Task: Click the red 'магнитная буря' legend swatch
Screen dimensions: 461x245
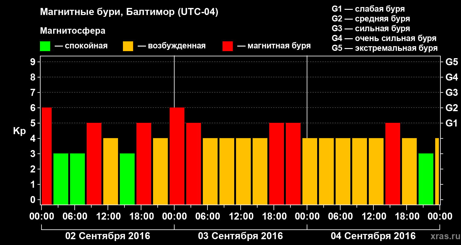Action: (227, 46)
